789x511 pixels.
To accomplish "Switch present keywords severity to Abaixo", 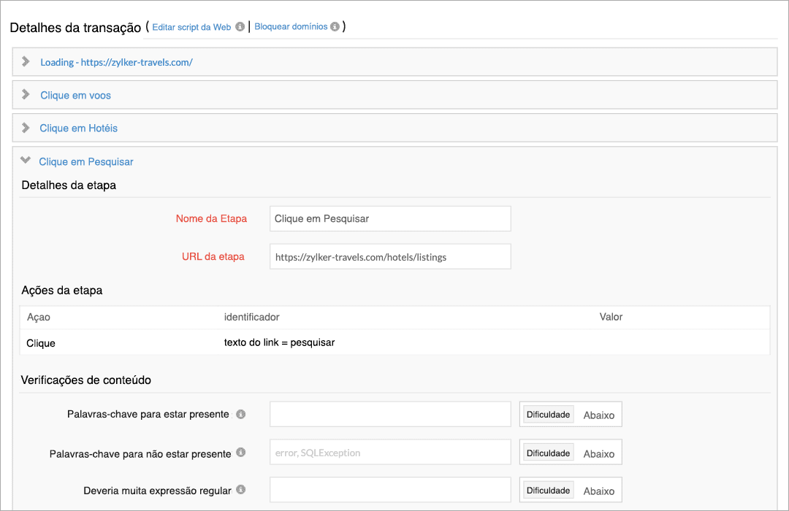I will [599, 413].
